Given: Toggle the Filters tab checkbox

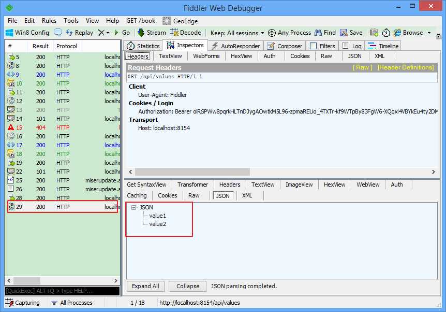Looking at the screenshot, I should pyautogui.click(x=313, y=46).
